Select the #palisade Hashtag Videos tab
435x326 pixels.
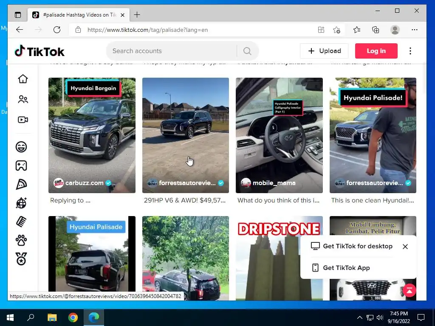point(79,15)
